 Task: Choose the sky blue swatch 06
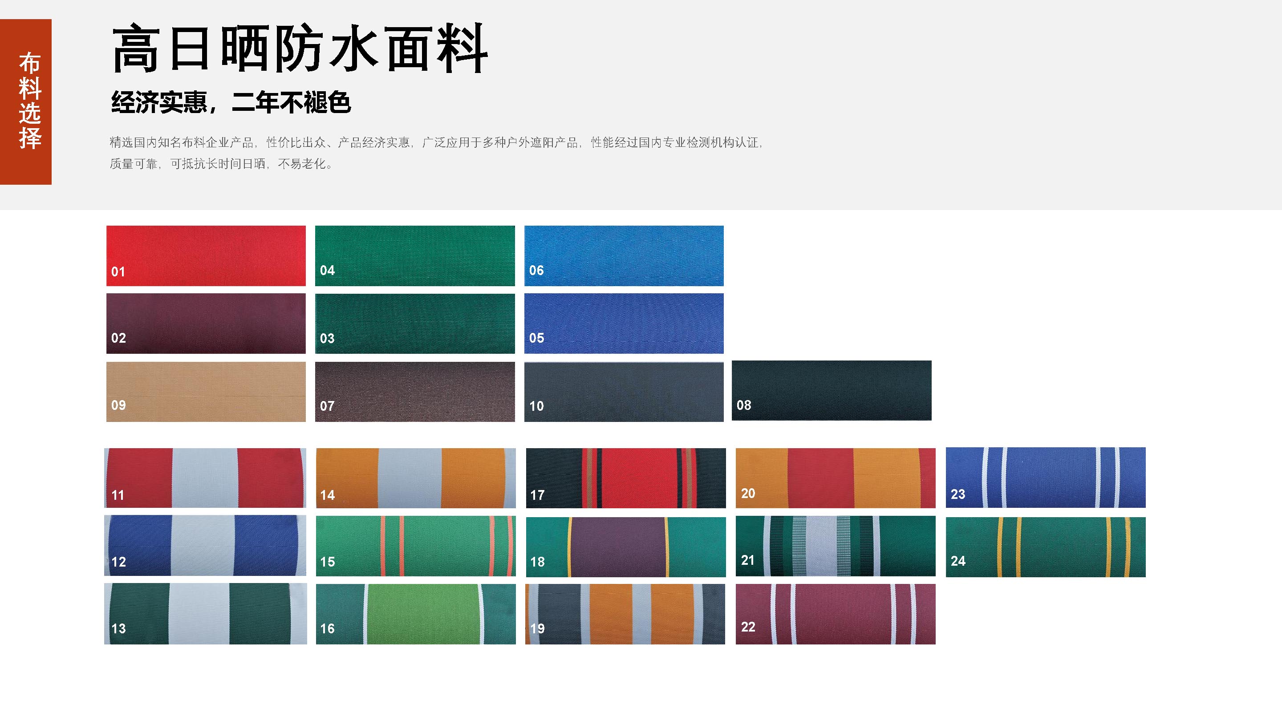coord(624,256)
